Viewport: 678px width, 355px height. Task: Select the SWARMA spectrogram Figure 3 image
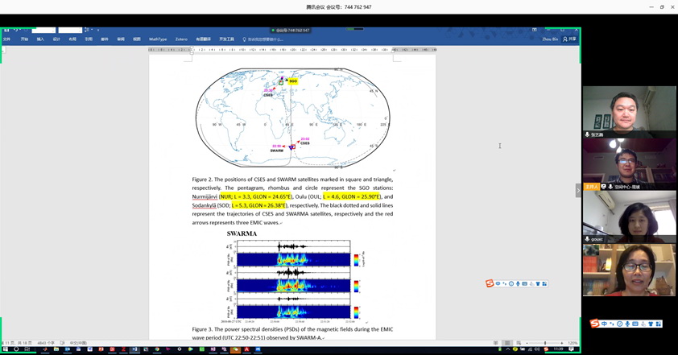point(293,277)
